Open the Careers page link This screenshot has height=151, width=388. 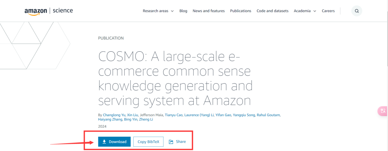(328, 11)
